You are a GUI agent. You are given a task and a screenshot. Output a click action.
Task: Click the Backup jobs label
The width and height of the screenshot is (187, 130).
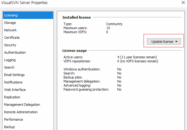pos(73,77)
